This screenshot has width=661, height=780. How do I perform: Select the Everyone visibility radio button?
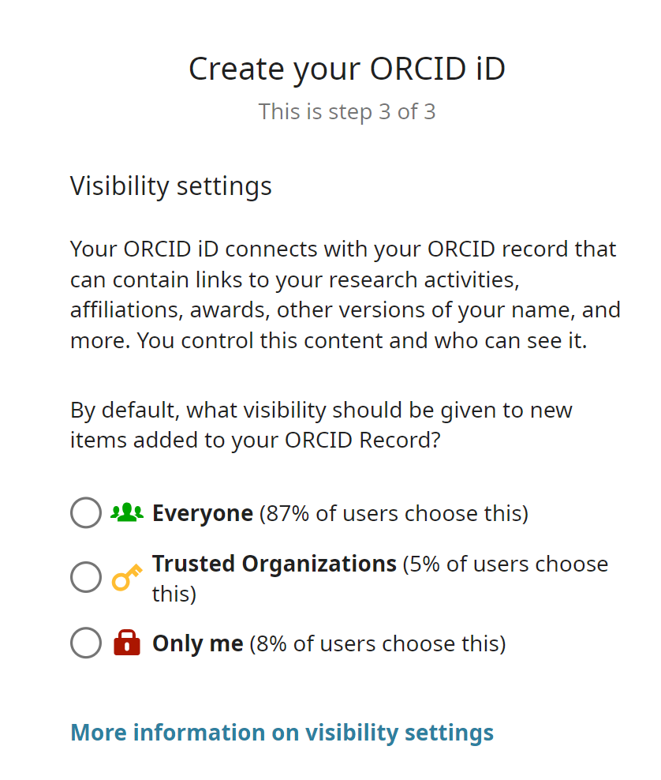[85, 512]
